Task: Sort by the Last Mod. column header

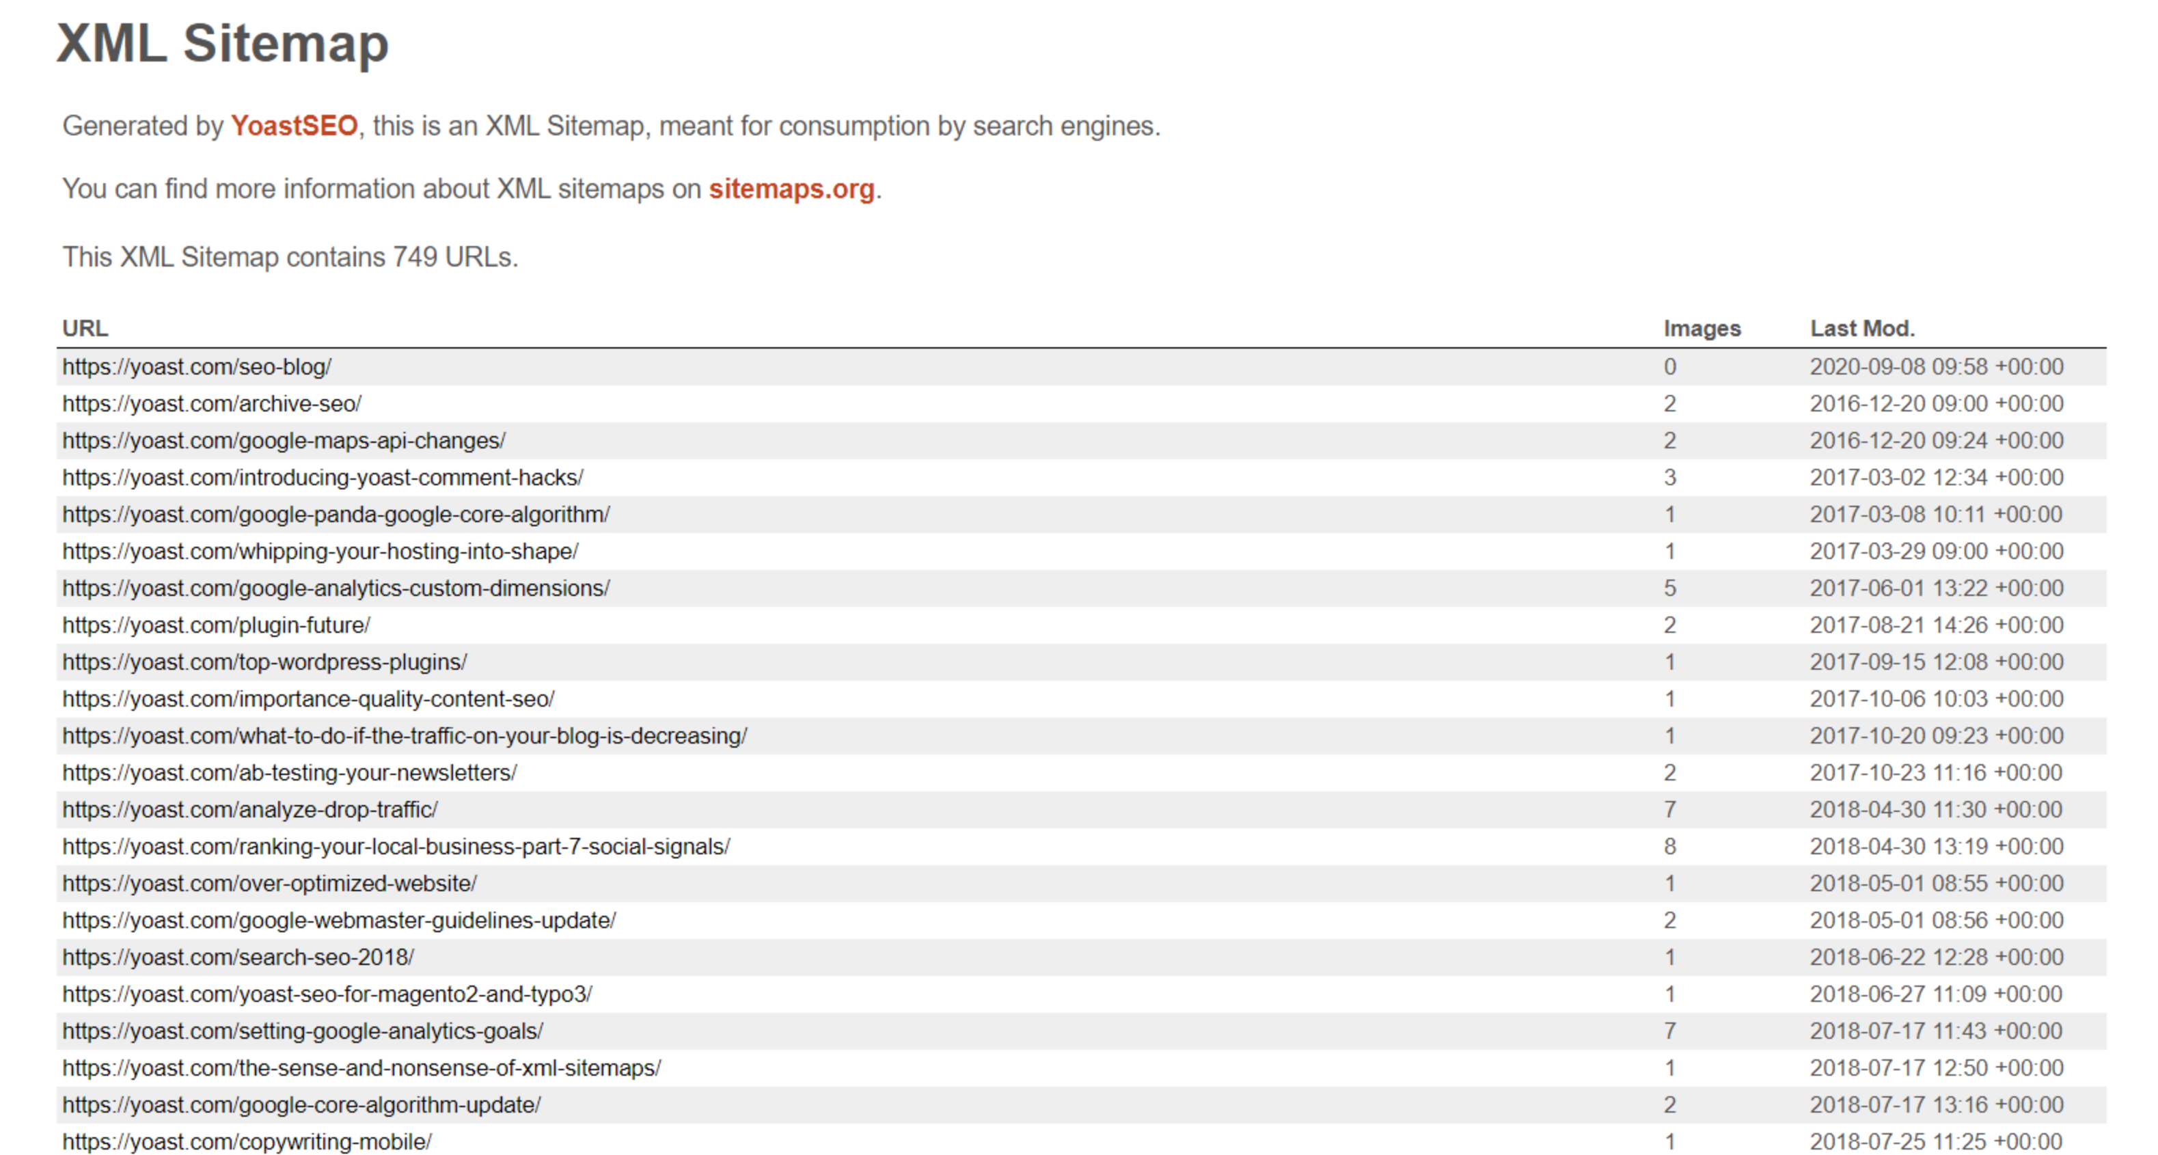Action: pos(1861,328)
